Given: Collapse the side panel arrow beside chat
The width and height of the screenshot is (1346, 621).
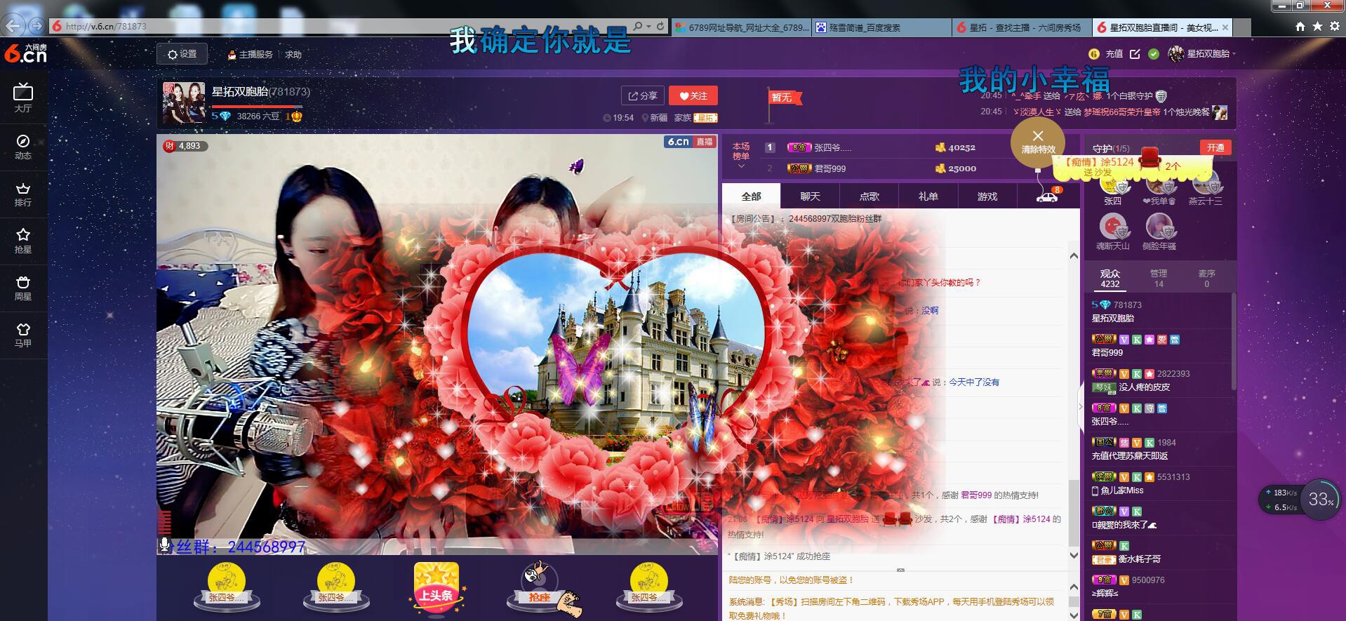Looking at the screenshot, I should point(1079,406).
